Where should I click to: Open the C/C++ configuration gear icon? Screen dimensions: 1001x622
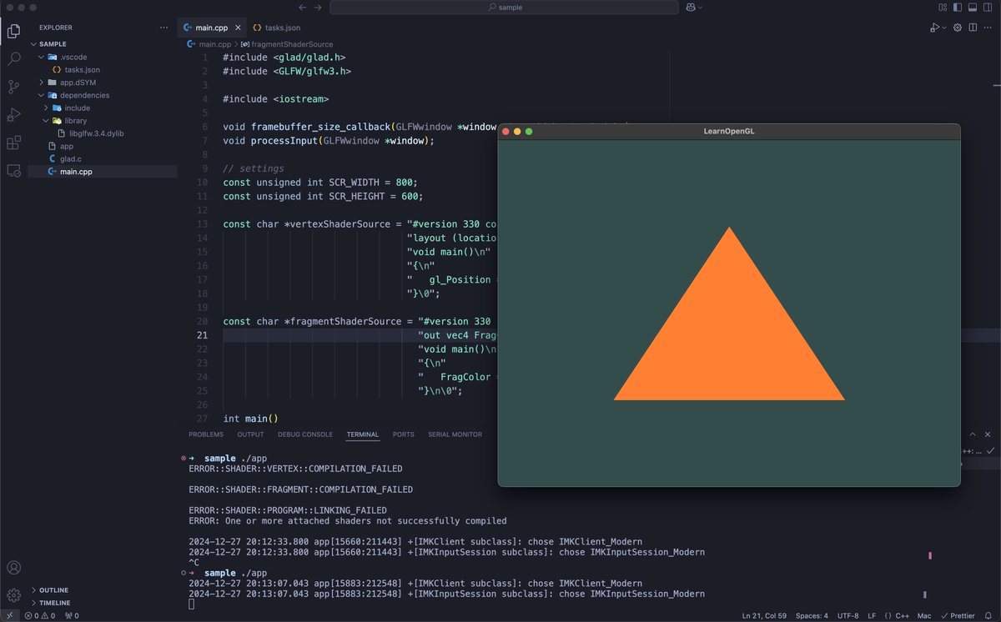click(958, 28)
